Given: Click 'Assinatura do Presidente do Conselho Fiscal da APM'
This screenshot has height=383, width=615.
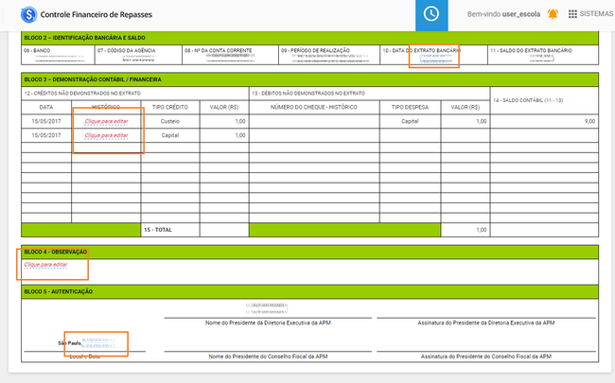Looking at the screenshot, I should click(x=486, y=357).
